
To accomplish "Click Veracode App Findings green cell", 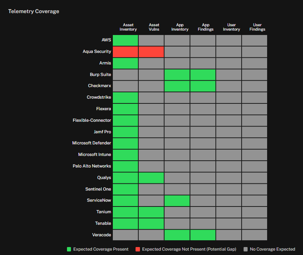I will pos(203,235).
